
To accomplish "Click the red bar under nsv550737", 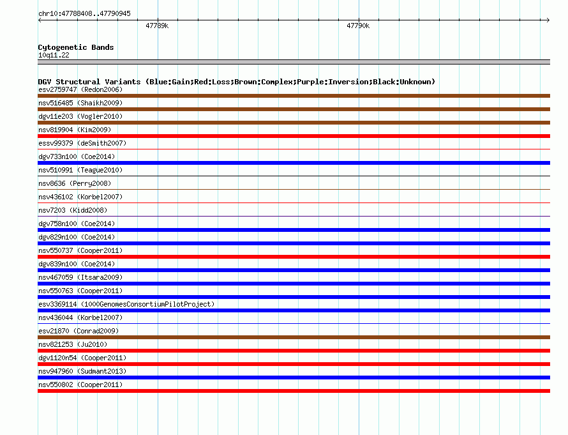I will pyautogui.click(x=294, y=257).
